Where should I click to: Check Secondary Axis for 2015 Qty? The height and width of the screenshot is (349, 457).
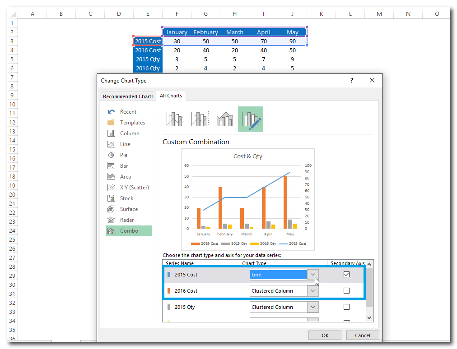click(346, 307)
